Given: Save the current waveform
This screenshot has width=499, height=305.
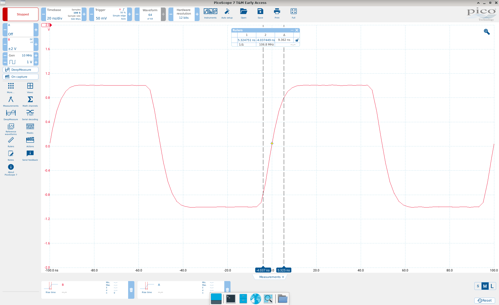Looking at the screenshot, I should 260,14.
